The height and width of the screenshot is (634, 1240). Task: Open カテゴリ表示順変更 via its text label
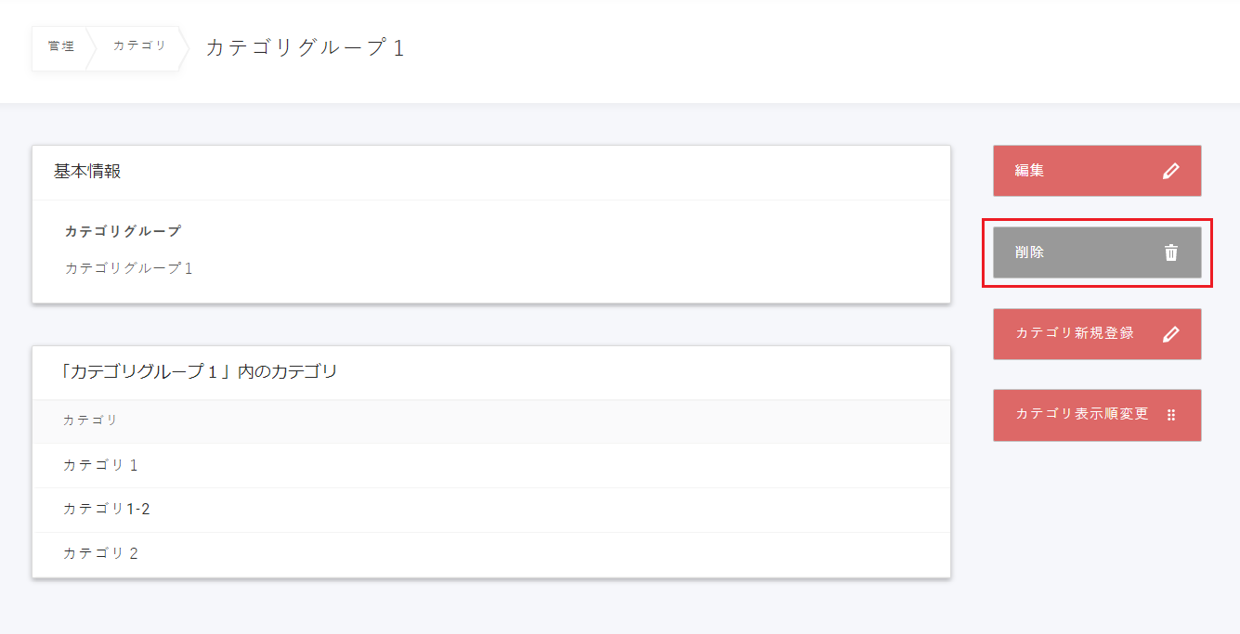(x=1082, y=414)
